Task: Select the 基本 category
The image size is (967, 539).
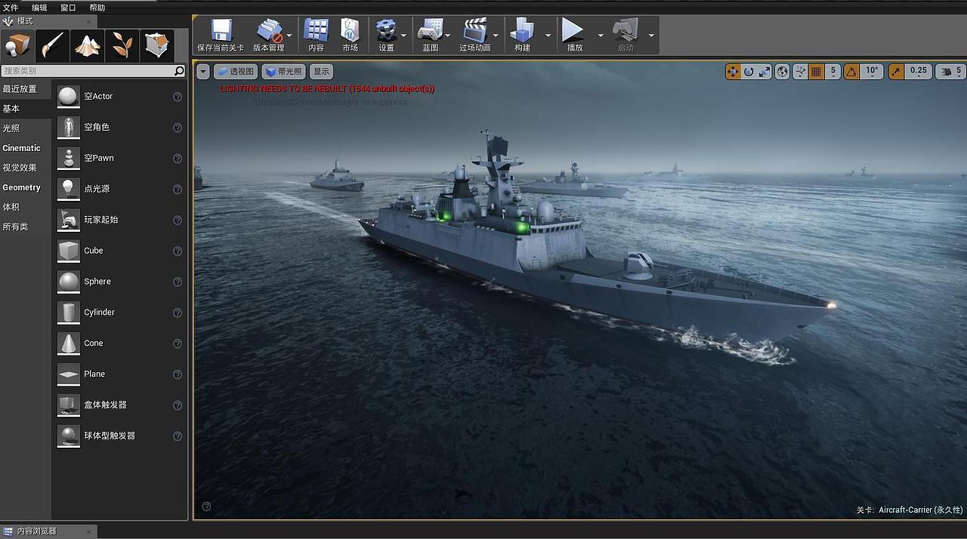Action: tap(26, 109)
